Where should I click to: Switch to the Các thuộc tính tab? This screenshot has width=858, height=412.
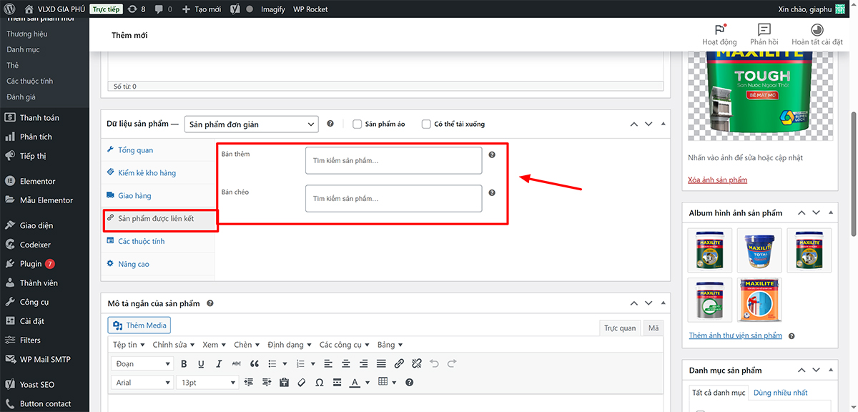(x=141, y=241)
